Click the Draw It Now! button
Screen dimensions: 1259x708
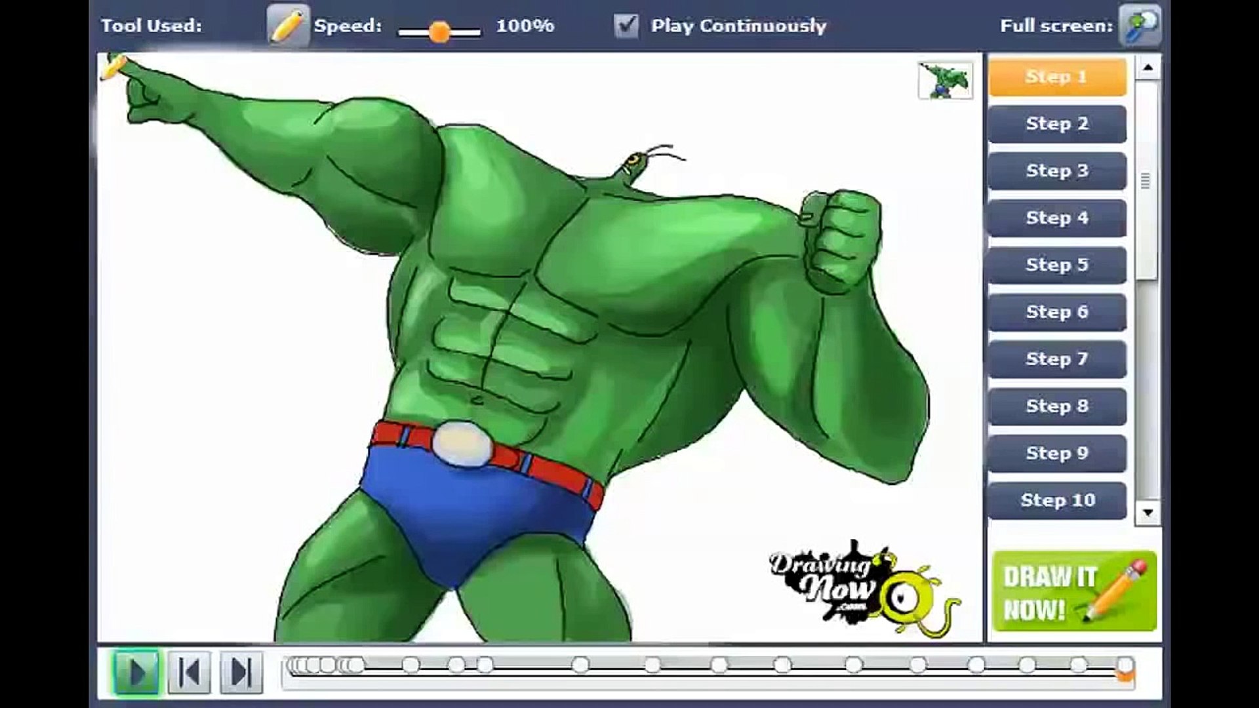1075,591
